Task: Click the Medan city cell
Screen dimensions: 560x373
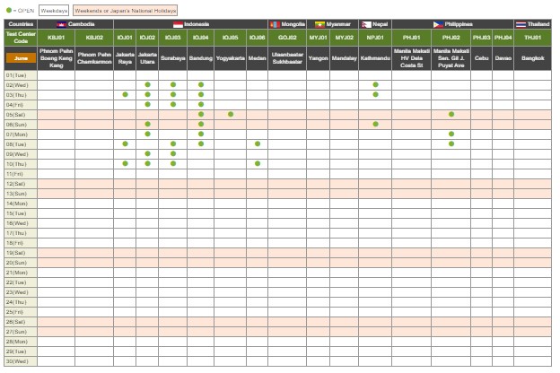Action: [258, 57]
